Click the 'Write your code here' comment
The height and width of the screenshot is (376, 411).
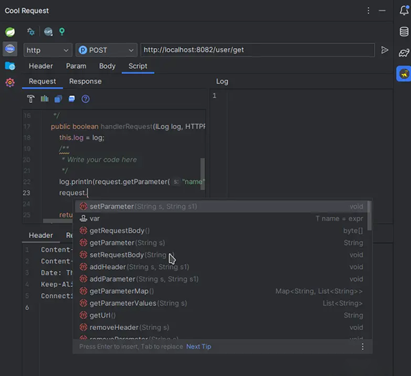click(101, 160)
